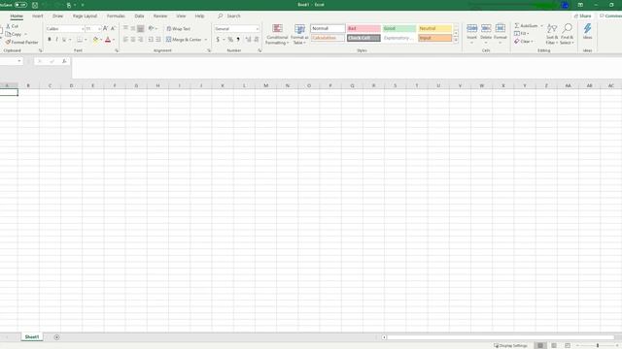The height and width of the screenshot is (349, 622).
Task: Increase font size icon
Action: point(105,28)
